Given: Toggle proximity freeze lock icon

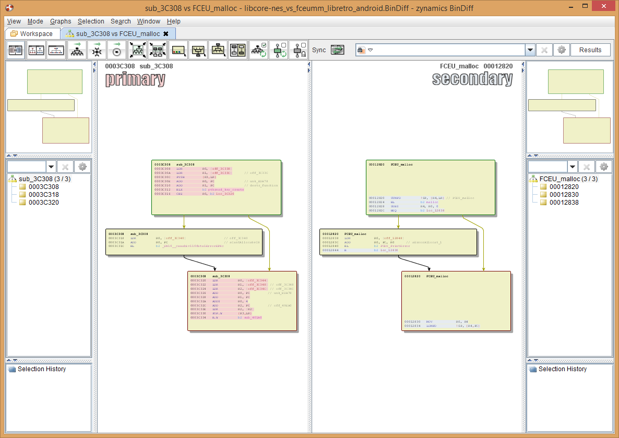Looking at the screenshot, I should point(299,50).
